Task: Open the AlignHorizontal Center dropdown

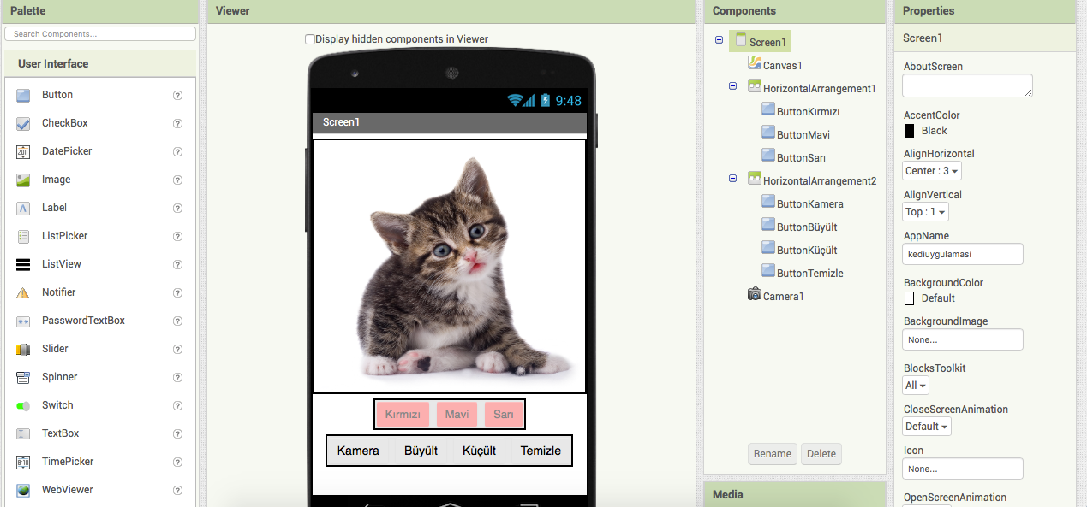Action: click(932, 171)
